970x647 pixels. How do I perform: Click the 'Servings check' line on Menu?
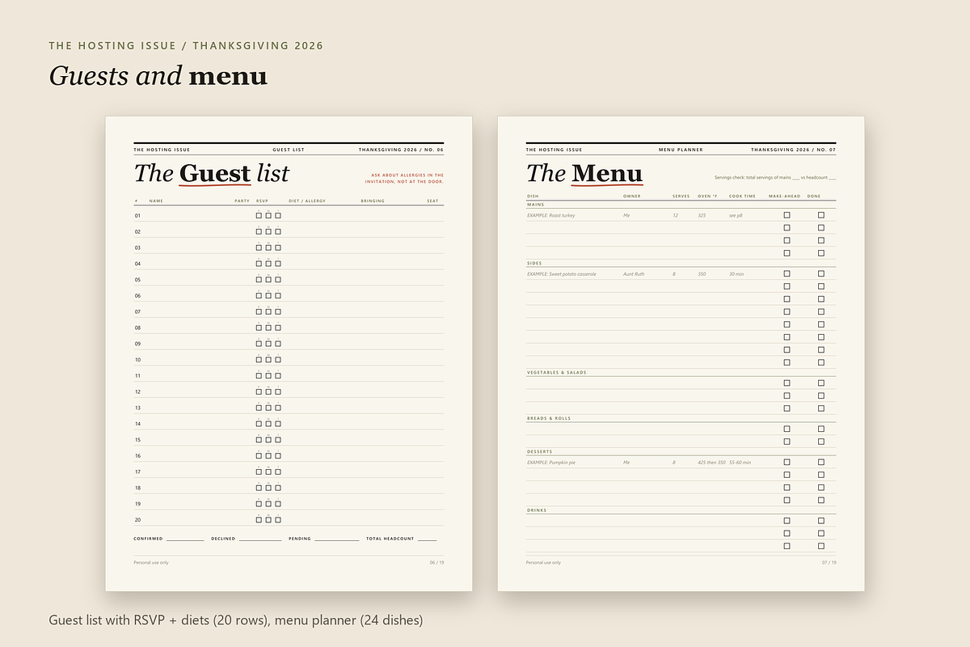pyautogui.click(x=775, y=177)
